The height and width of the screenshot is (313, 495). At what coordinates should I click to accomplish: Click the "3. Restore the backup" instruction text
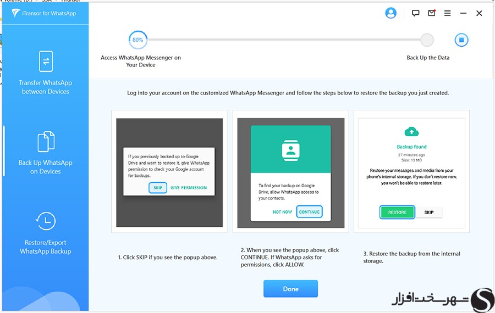[411, 257]
